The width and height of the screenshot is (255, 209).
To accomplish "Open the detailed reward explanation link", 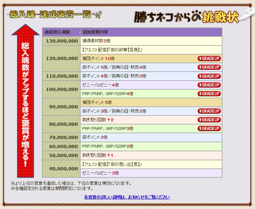I will click(x=127, y=197).
